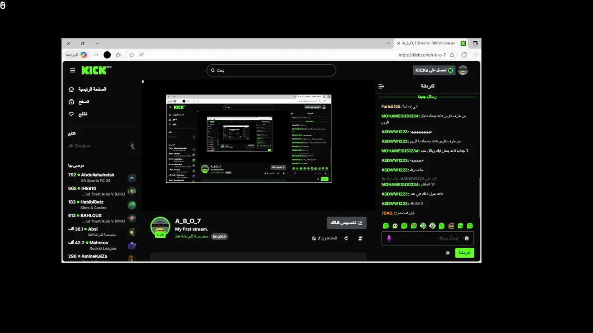Open the Shadoo followed channel

(x=102, y=146)
